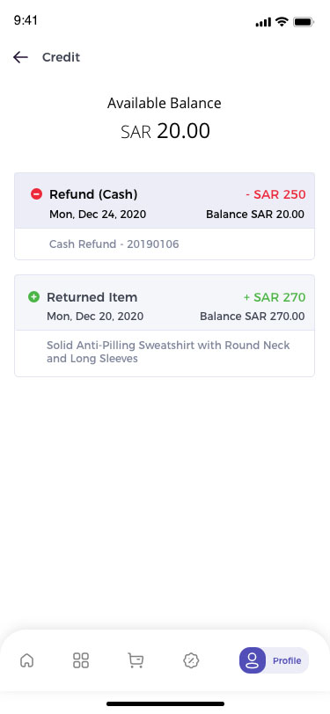
Task: Tap the back arrow icon
Action: (x=20, y=57)
